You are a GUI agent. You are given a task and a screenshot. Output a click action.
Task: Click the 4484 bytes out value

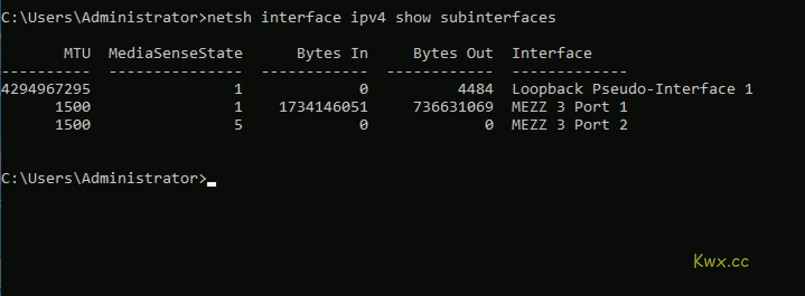pyautogui.click(x=475, y=89)
